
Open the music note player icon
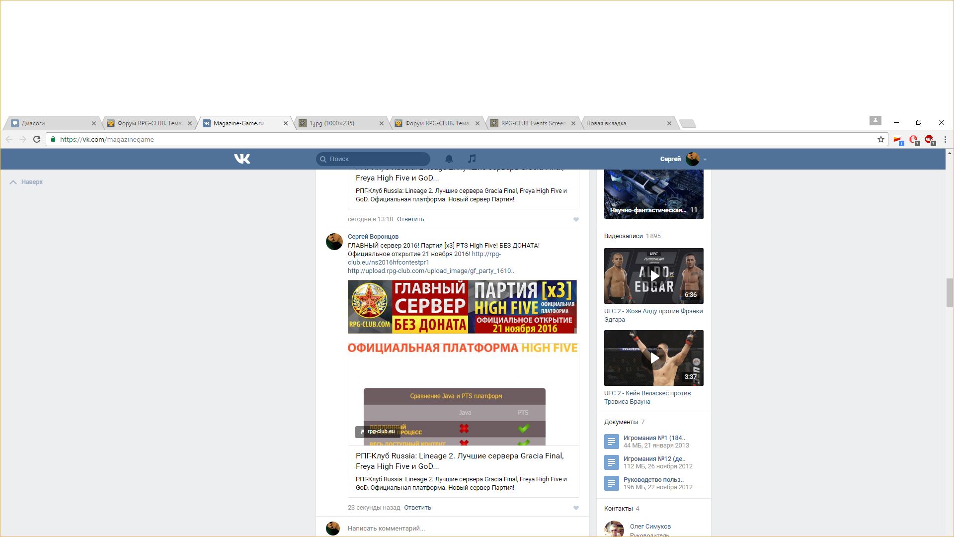click(x=472, y=159)
